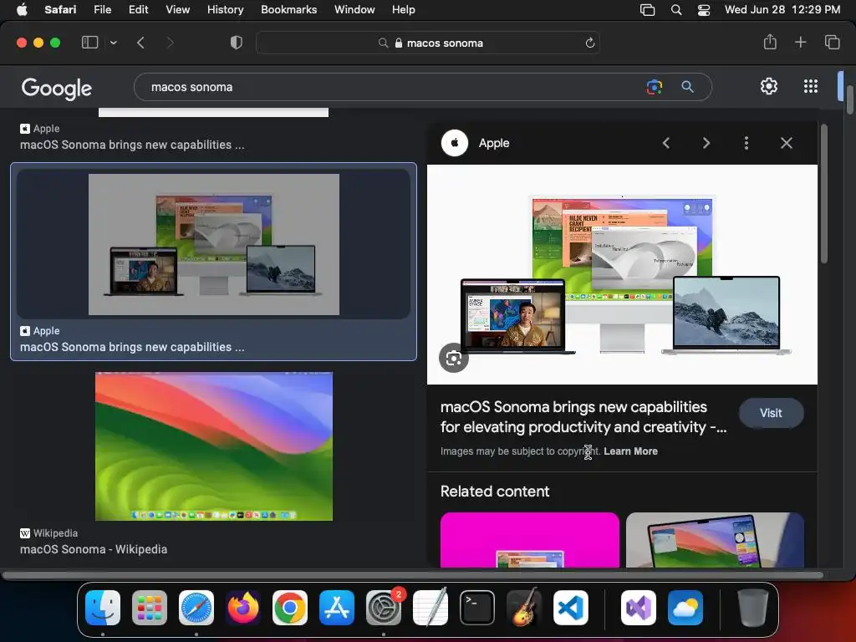Screen dimensions: 856x642
Task: Open three-dot more options in preview
Action: coord(746,143)
